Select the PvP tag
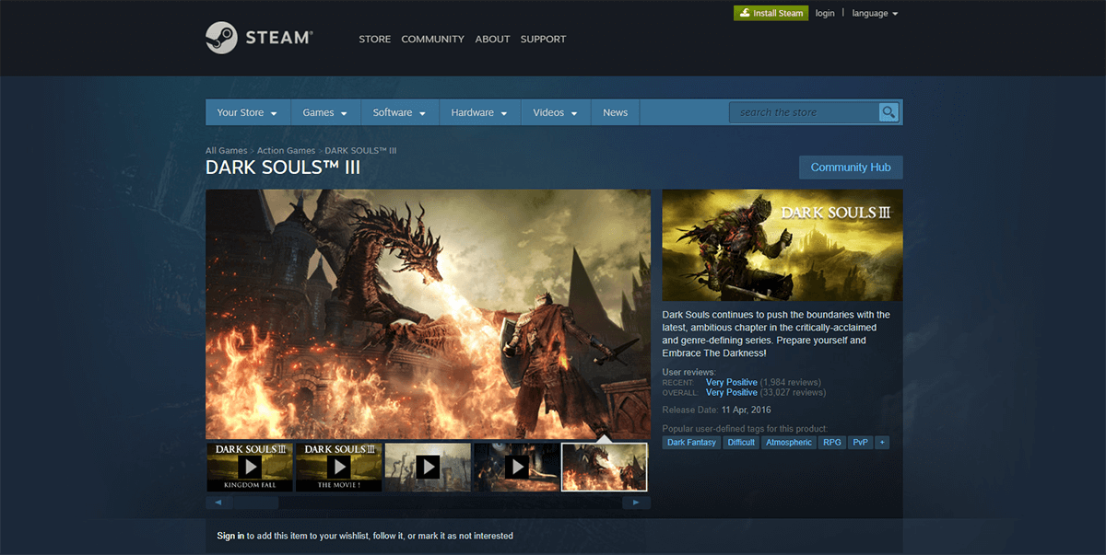 click(x=859, y=443)
